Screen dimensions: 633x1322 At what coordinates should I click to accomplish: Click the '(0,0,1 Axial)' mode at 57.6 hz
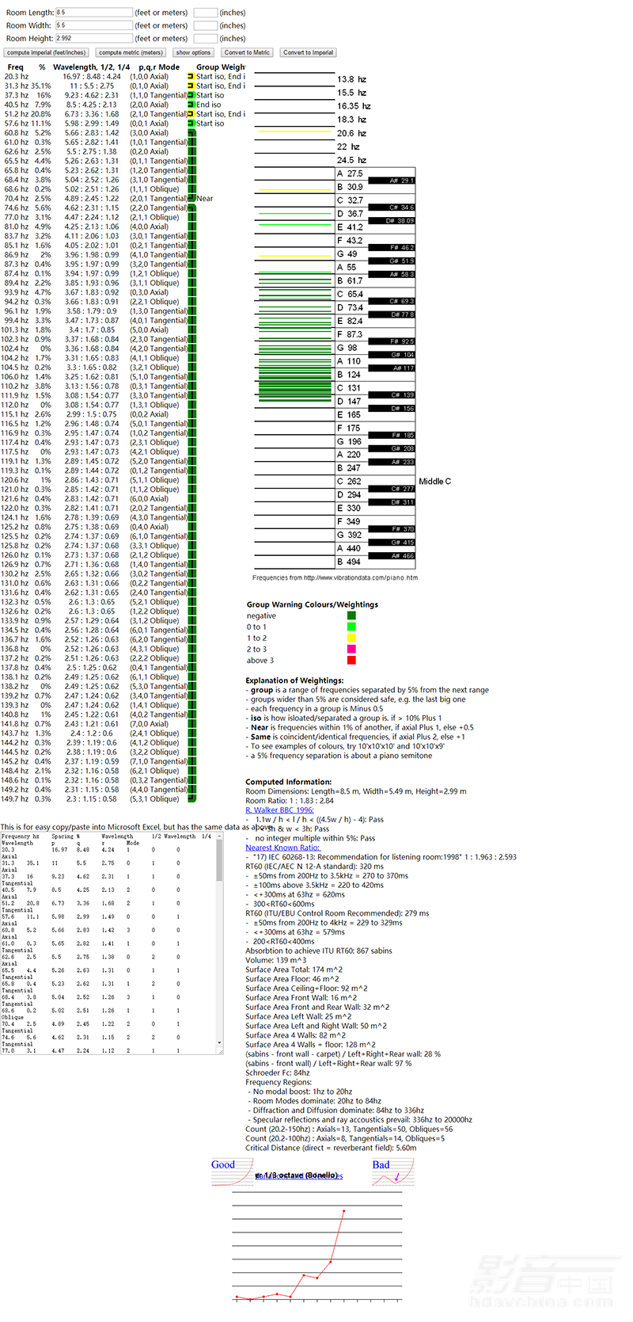(x=150, y=124)
